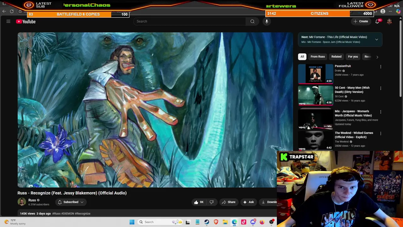Open more options for 50 Cent Many Men
This screenshot has width=403, height=227.
[381, 89]
